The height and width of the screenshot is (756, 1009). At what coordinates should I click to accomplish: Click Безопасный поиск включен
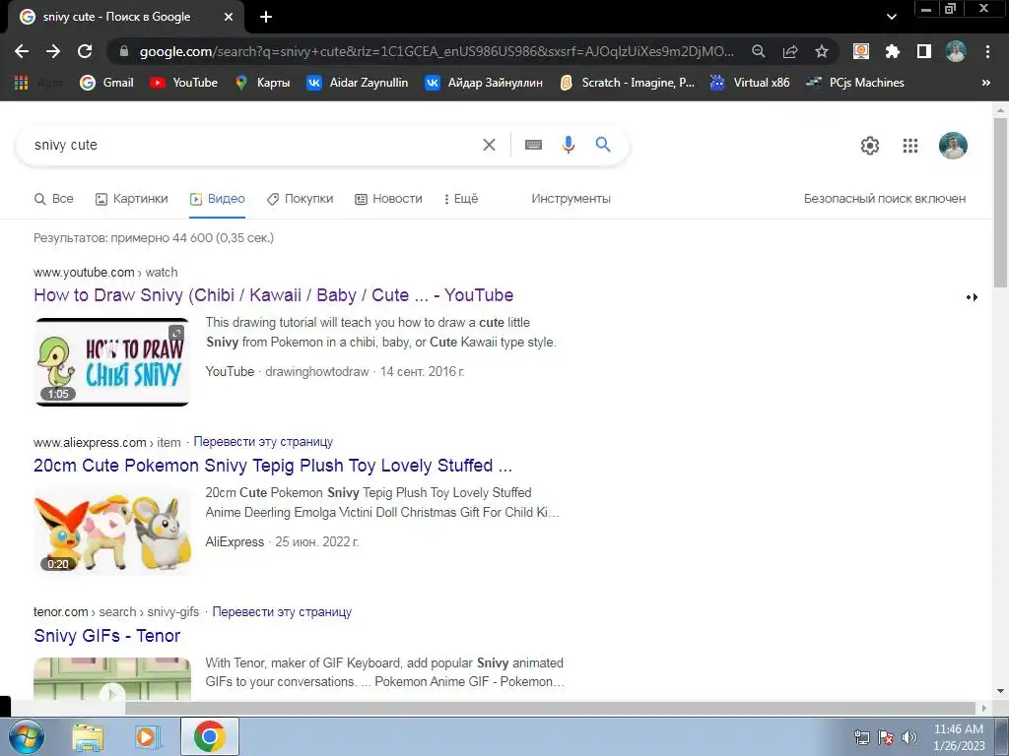(885, 199)
